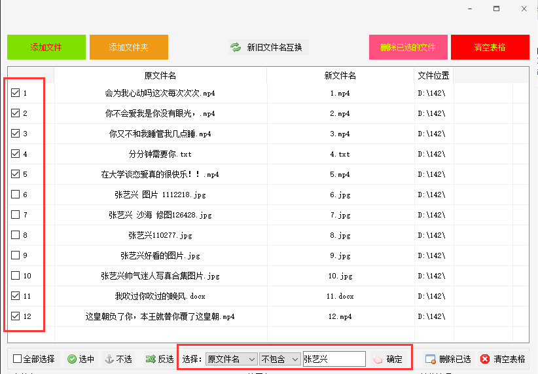
Task: Click the hand pointer 确定 icon
Action: tap(378, 359)
